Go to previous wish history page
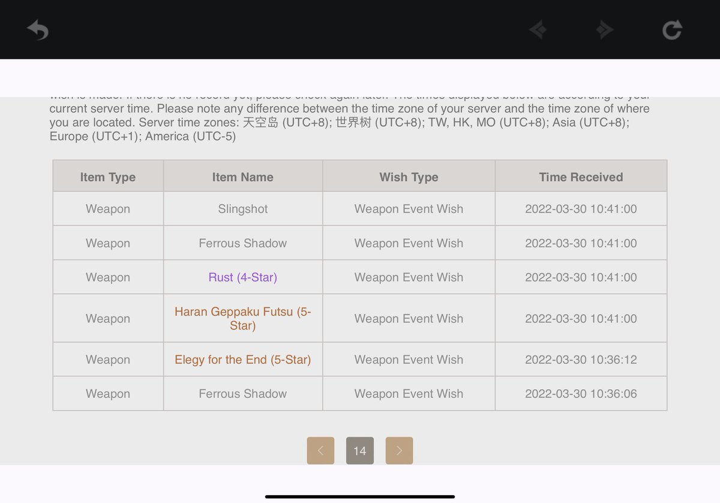The image size is (720, 503). click(x=320, y=451)
